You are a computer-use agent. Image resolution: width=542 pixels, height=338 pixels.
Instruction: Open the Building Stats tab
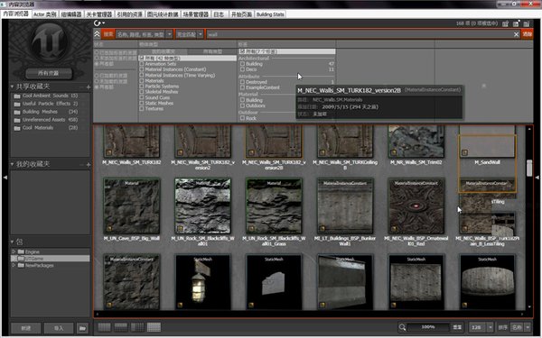270,14
